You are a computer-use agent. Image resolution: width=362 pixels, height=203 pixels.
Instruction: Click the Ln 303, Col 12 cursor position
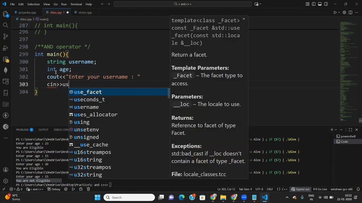pyautogui.click(x=226, y=189)
